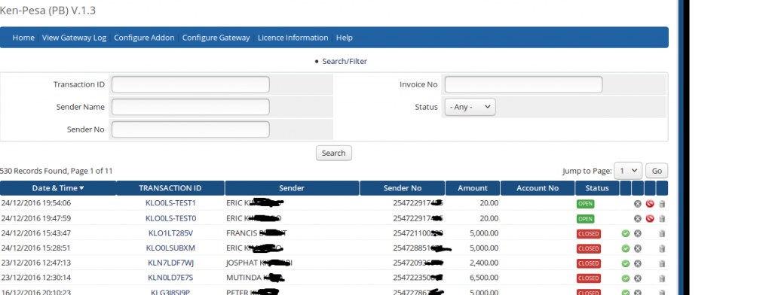Screen dimensions: 772x295
Task: Delete transaction KLO0LS-TEST0 with trash icon
Action: 662,219
